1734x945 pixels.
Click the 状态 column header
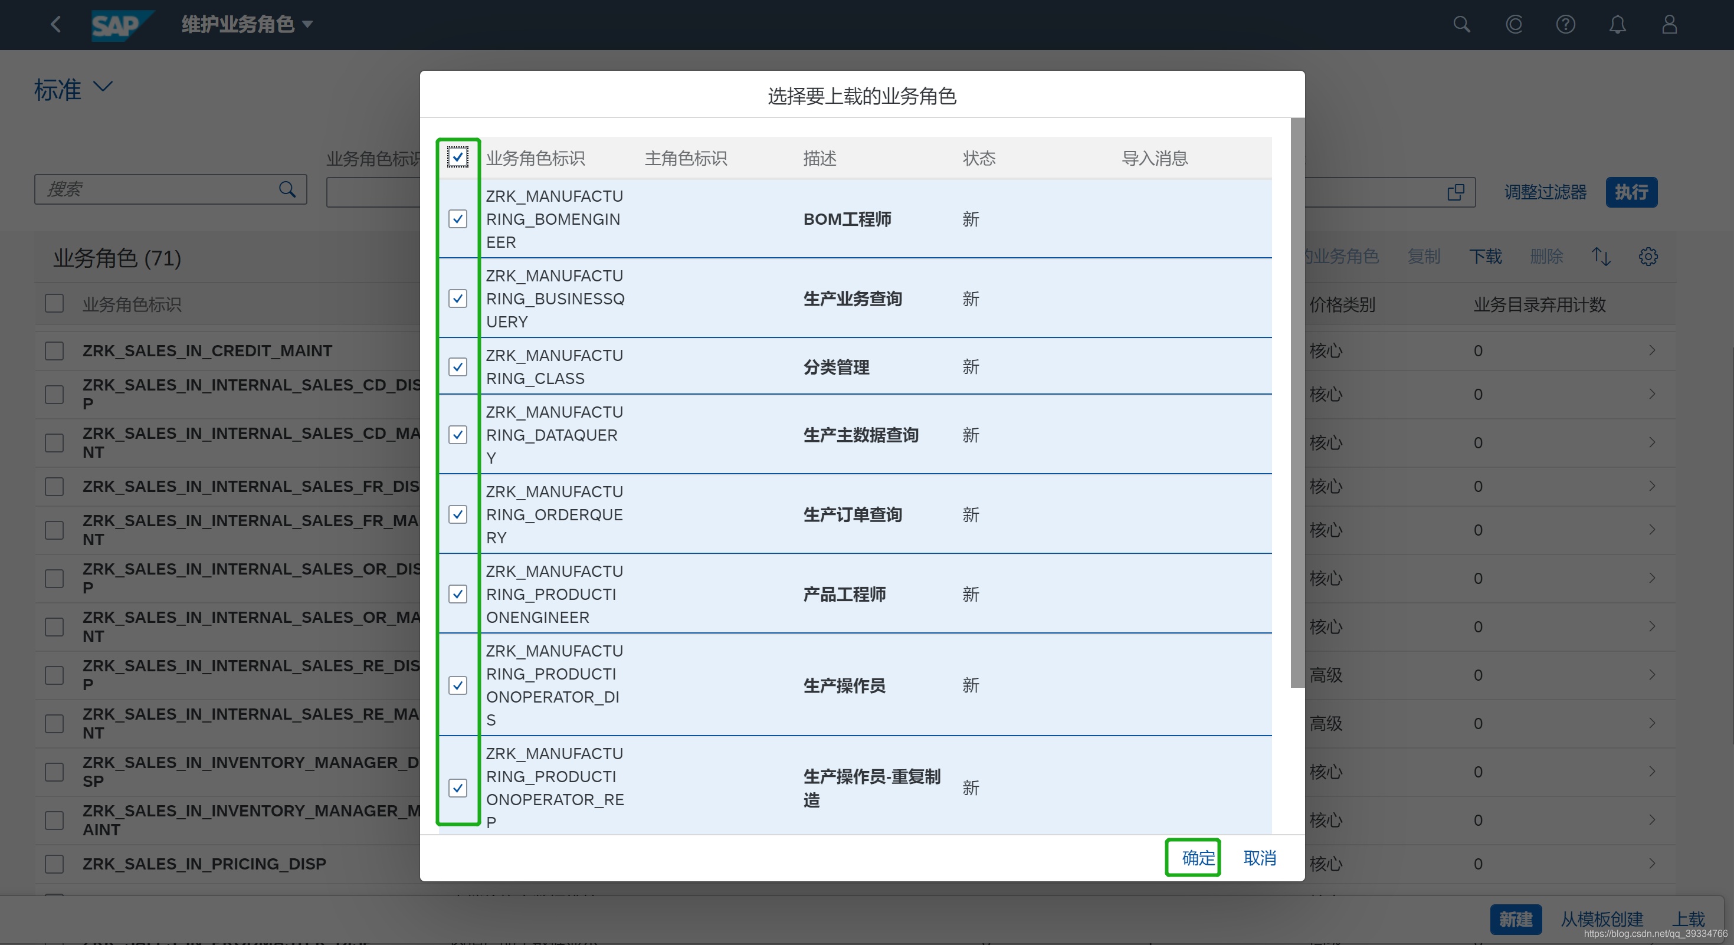coord(978,158)
